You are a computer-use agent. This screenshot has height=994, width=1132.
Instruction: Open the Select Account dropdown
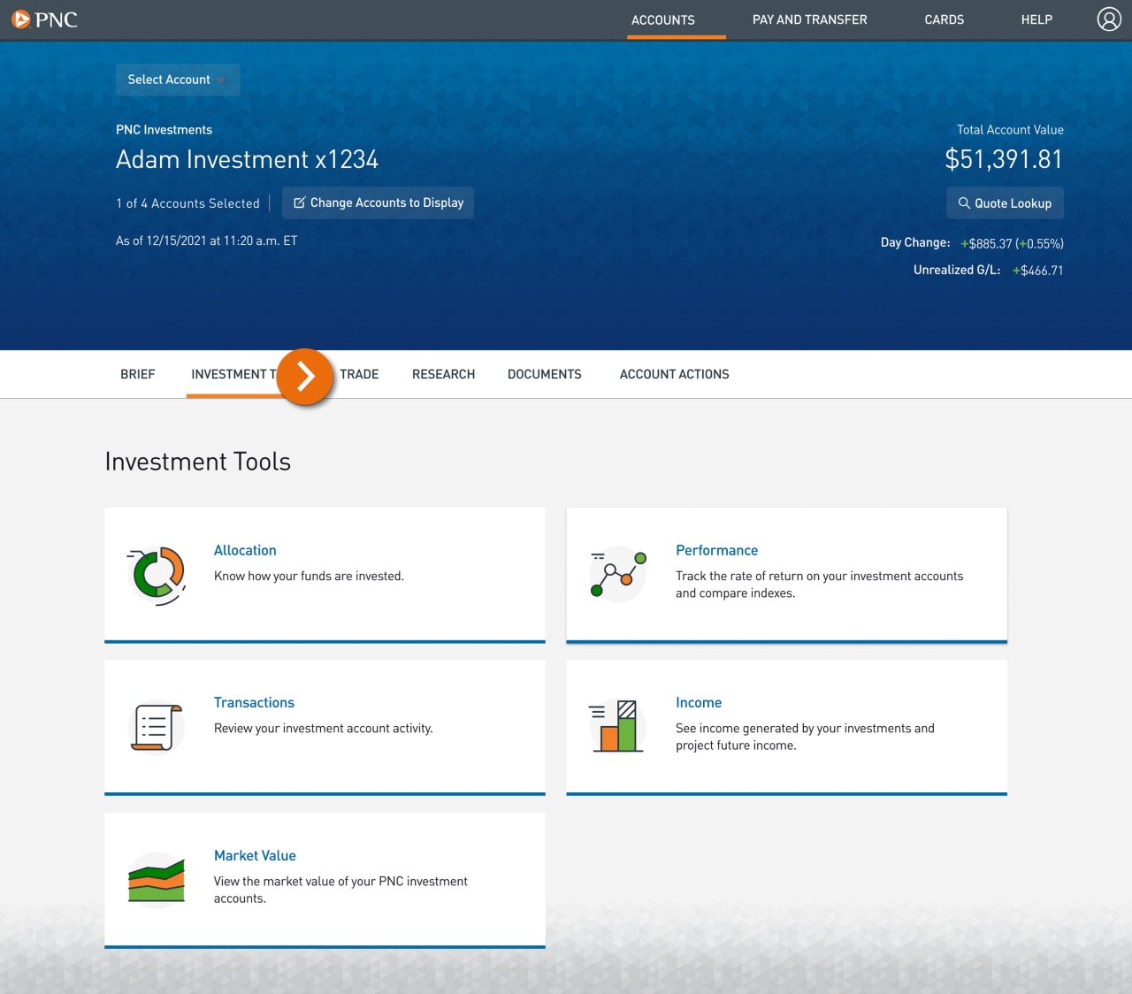177,80
